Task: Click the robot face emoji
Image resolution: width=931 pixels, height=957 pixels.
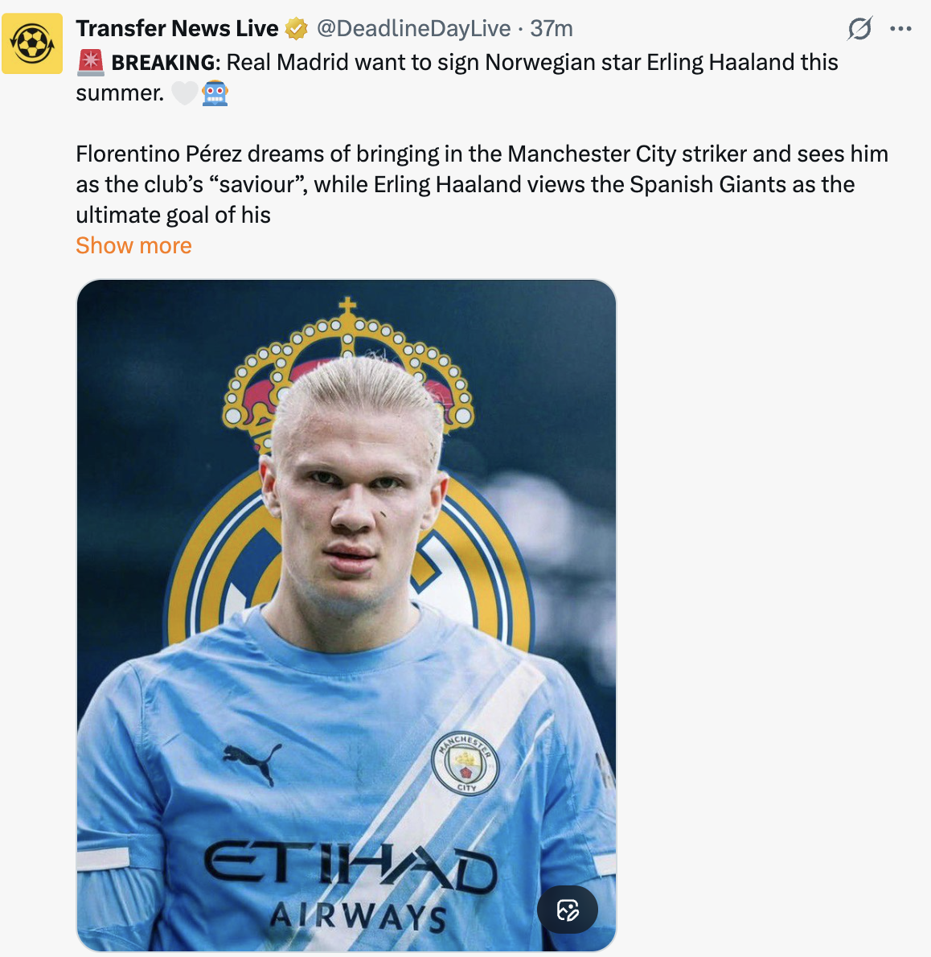Action: tap(215, 93)
